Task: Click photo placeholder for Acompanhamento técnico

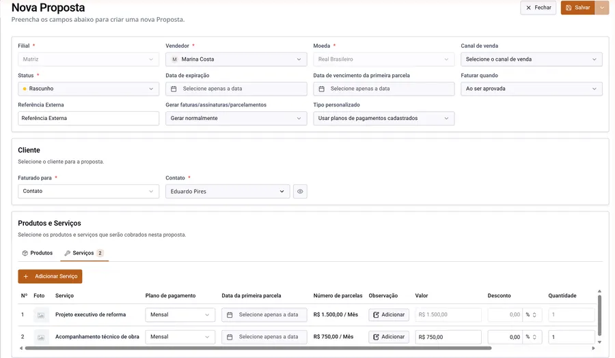Action: point(41,337)
